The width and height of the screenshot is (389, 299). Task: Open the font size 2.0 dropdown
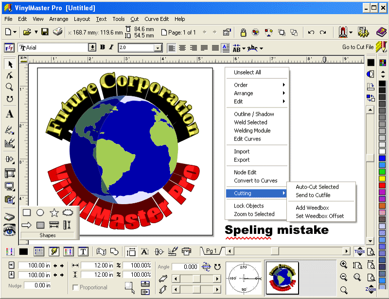pyautogui.click(x=158, y=48)
